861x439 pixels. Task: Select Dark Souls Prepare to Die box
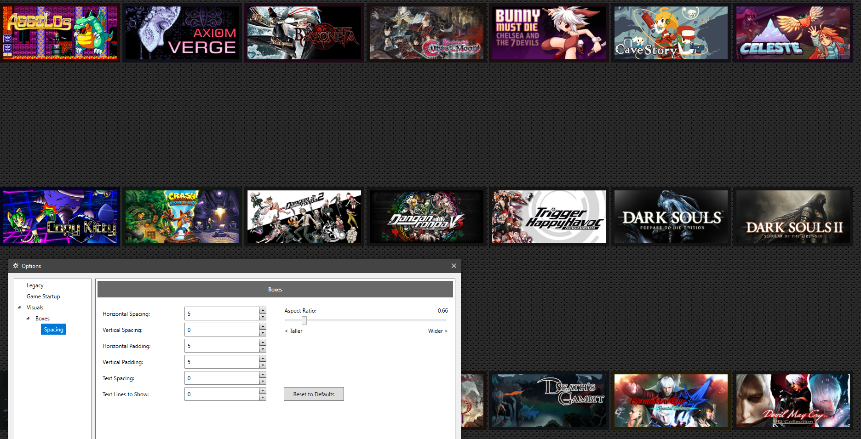pyautogui.click(x=671, y=217)
